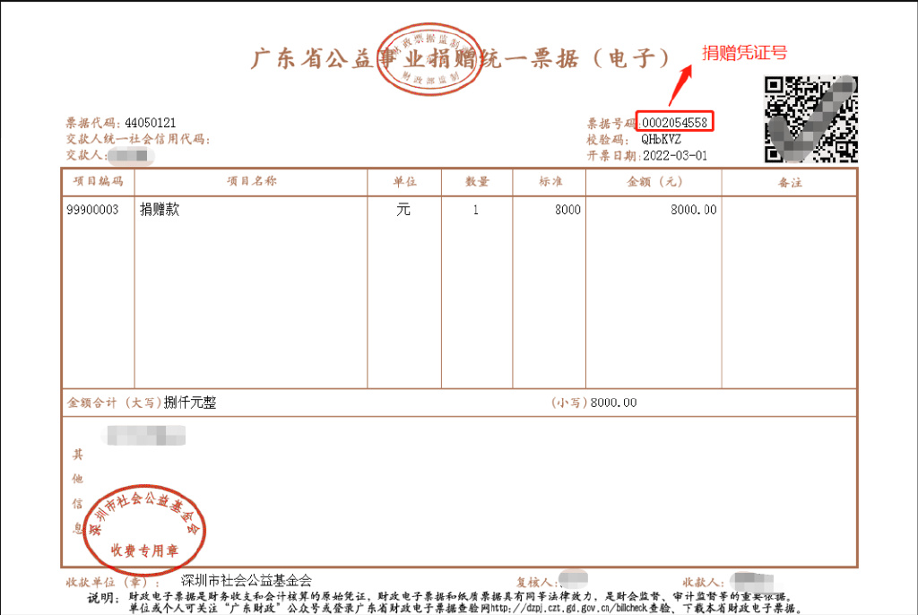Click the round seal reading 收费专用章

pos(144,532)
